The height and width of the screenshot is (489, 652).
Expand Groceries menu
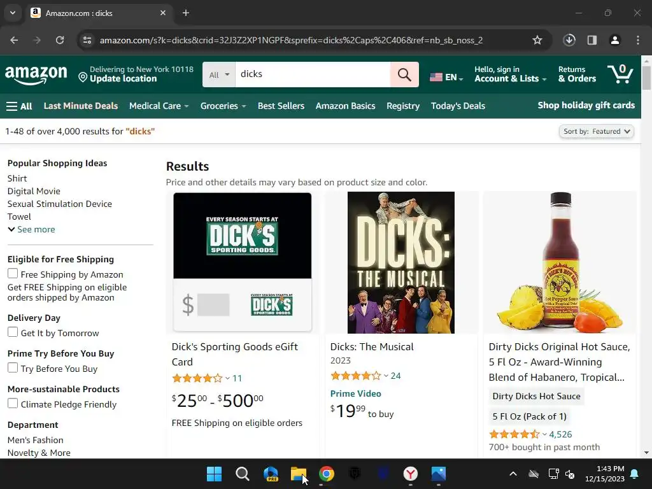[223, 106]
